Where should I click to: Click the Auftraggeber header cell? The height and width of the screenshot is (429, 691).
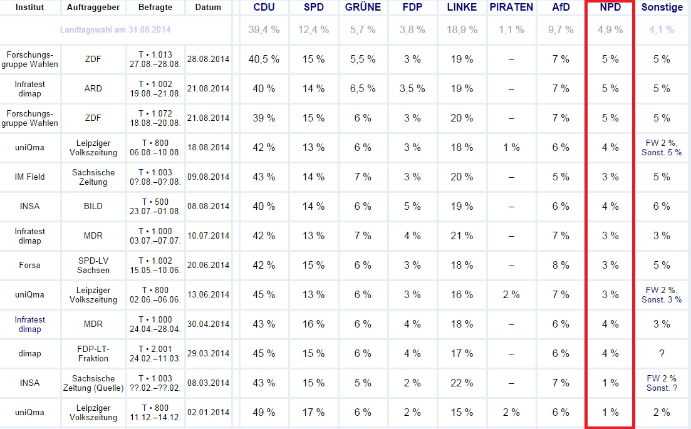93,8
